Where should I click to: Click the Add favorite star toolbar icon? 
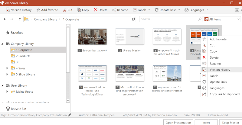click(x=38, y=10)
